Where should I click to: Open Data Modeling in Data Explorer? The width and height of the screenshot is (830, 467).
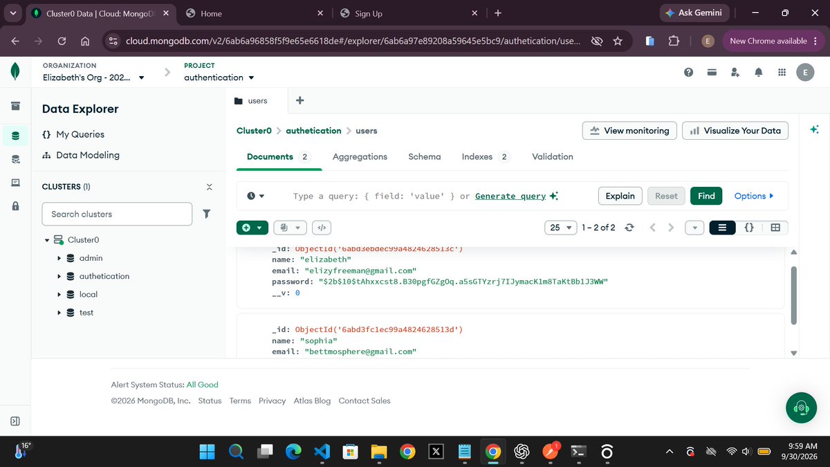81,155
